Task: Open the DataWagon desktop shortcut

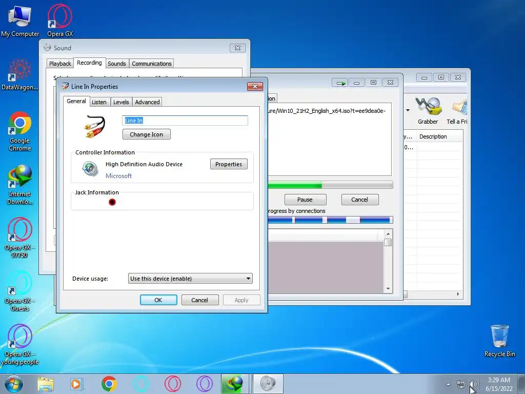Action: 19,74
